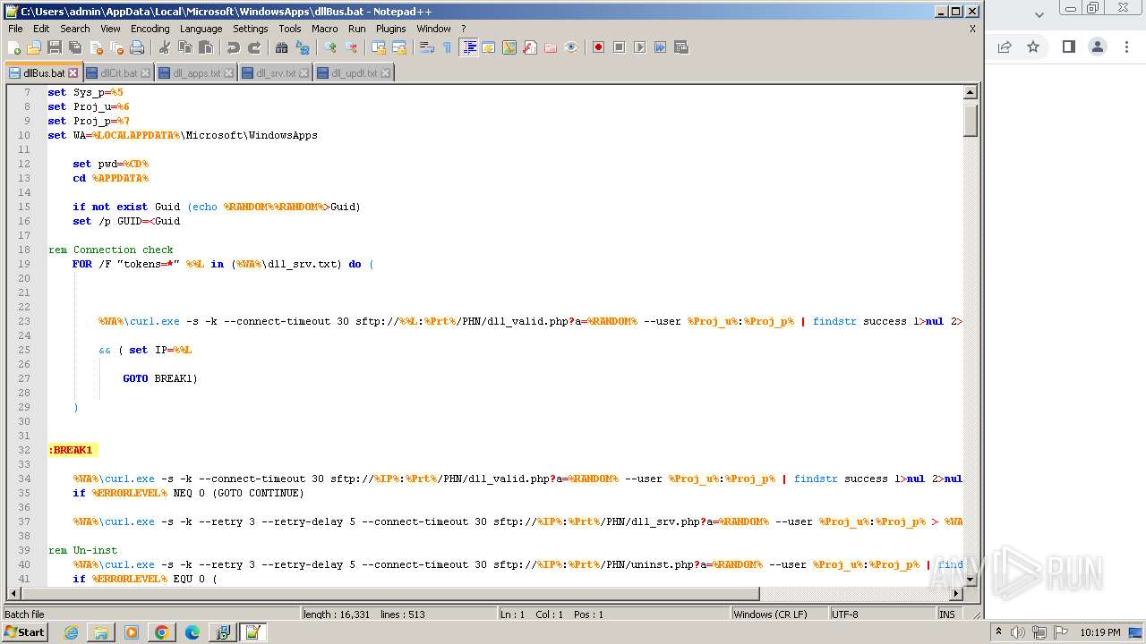Viewport: 1146px width, 644px height.
Task: Open the User Defined Language icon
Action: pyautogui.click(x=489, y=47)
